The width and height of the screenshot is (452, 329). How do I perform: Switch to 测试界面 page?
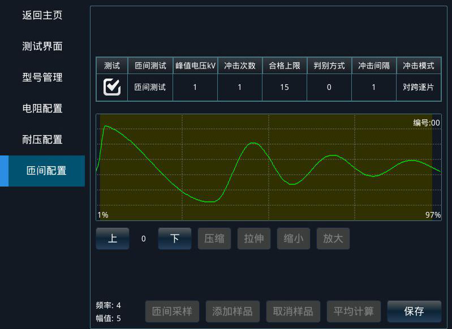[42, 46]
